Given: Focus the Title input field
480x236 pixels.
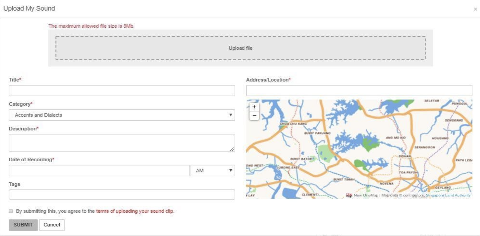Looking at the screenshot, I should click(122, 91).
